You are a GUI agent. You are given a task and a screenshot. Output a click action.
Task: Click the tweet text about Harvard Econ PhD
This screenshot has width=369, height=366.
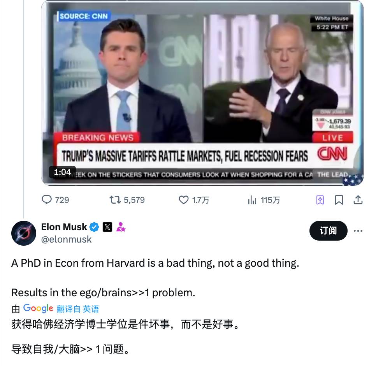(155, 263)
